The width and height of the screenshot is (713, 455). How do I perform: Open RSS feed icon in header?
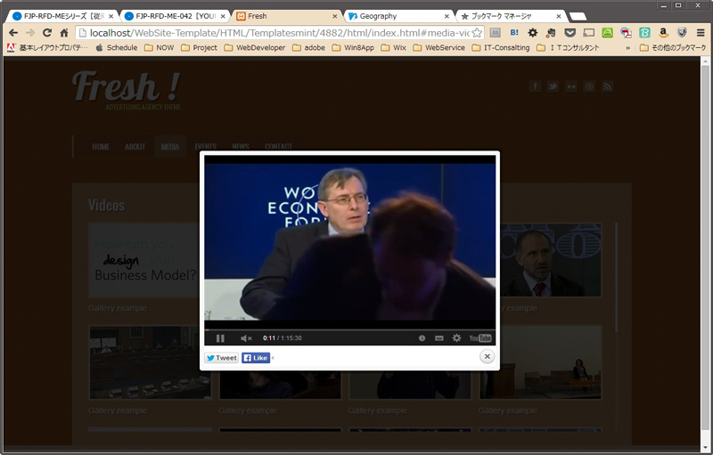607,86
